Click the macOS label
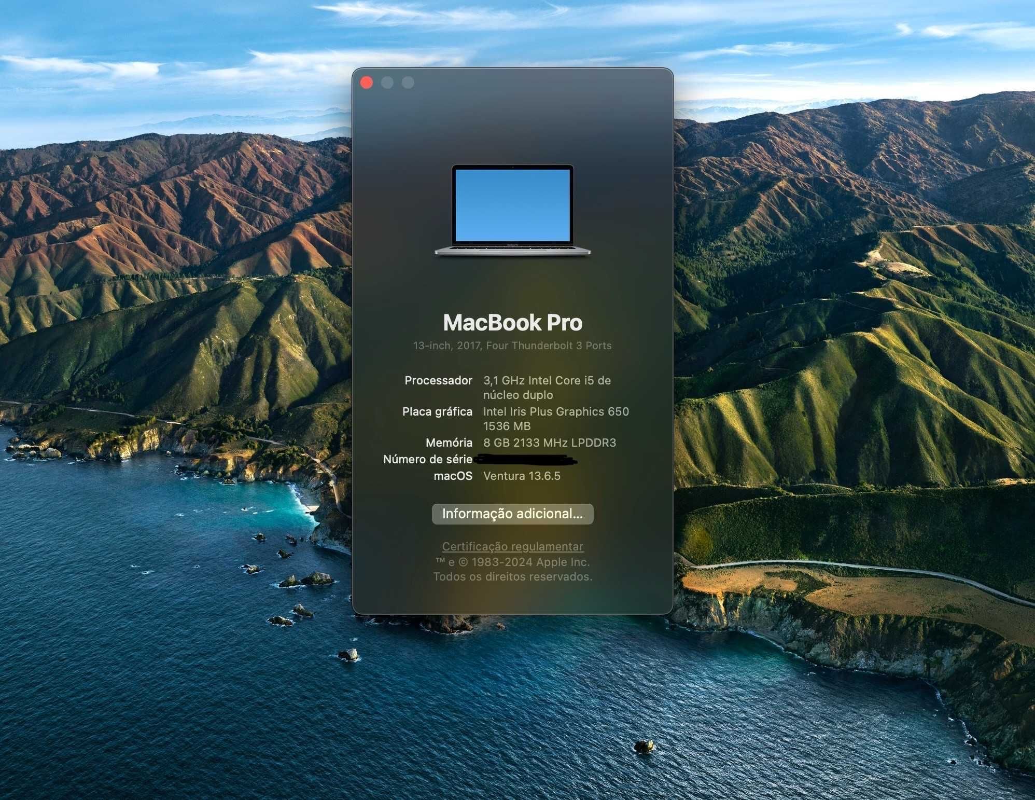Viewport: 1035px width, 800px height. point(453,476)
